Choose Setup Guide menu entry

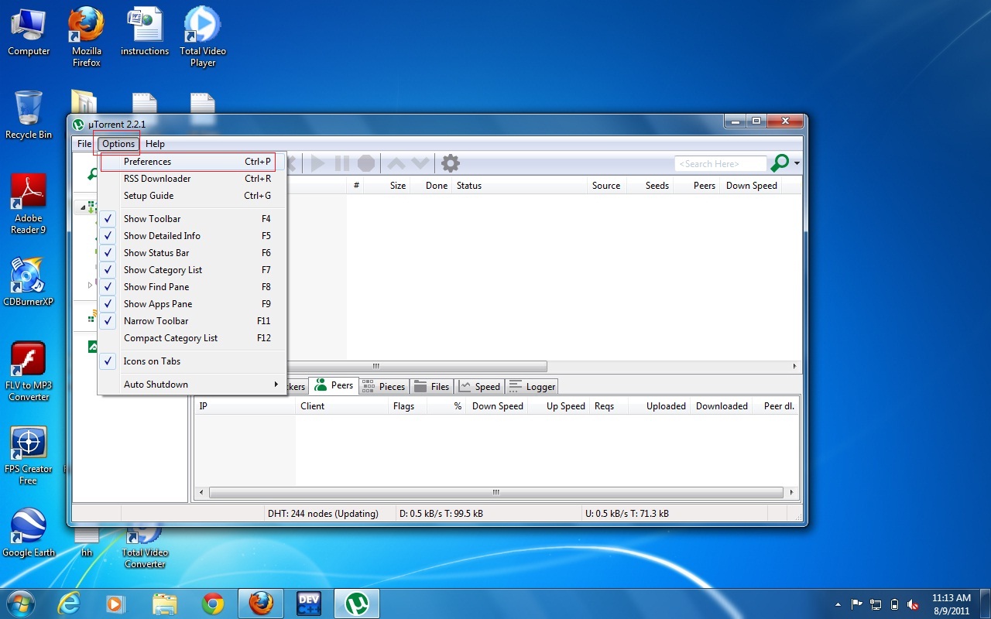(x=193, y=196)
